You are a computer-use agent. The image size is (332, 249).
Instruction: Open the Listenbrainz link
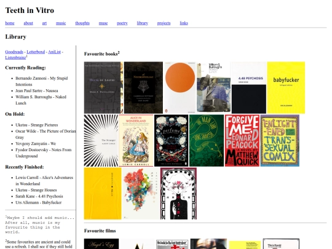(x=15, y=57)
